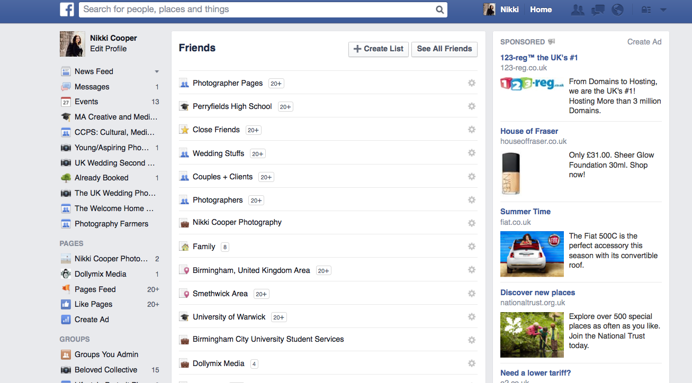Click the News Feed icon in sidebar
Viewport: 692px width, 383px height.
pyautogui.click(x=66, y=71)
